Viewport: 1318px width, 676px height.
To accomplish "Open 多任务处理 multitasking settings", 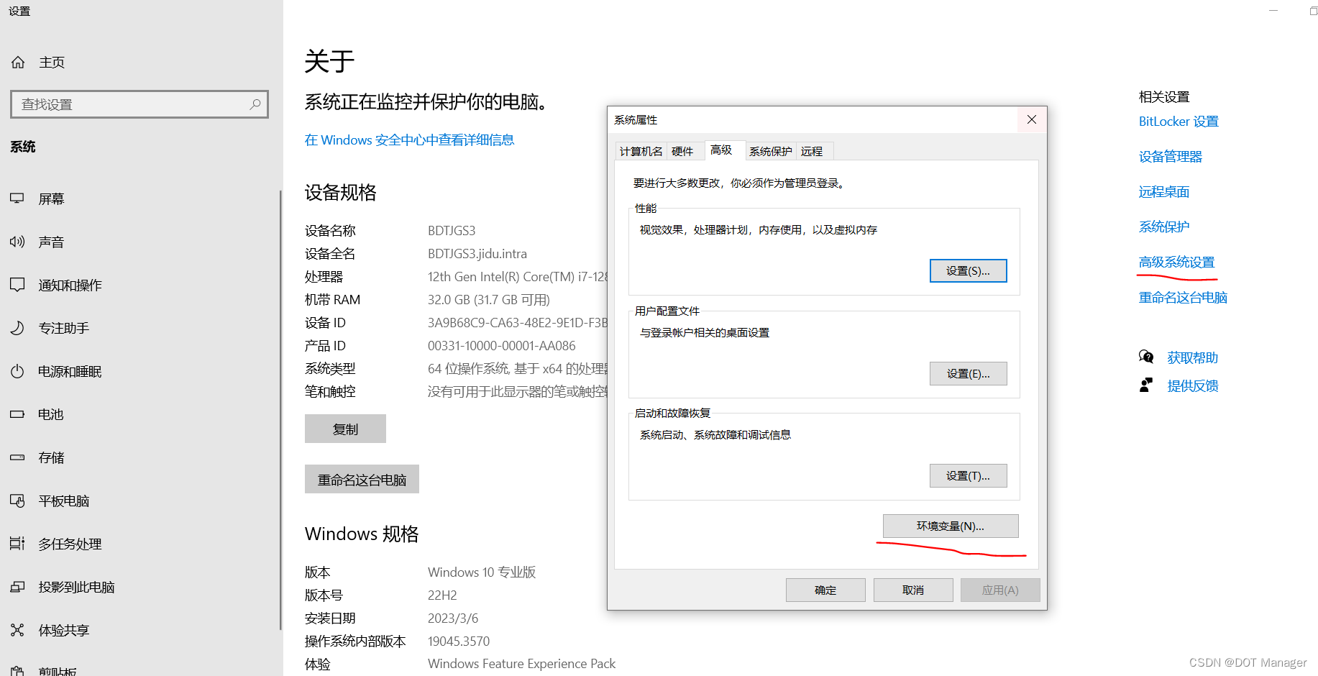I will click(x=69, y=544).
